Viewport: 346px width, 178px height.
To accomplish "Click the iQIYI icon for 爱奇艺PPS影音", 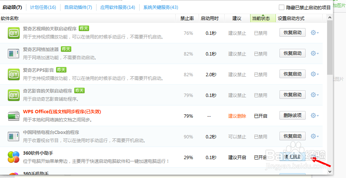I will tap(14, 74).
